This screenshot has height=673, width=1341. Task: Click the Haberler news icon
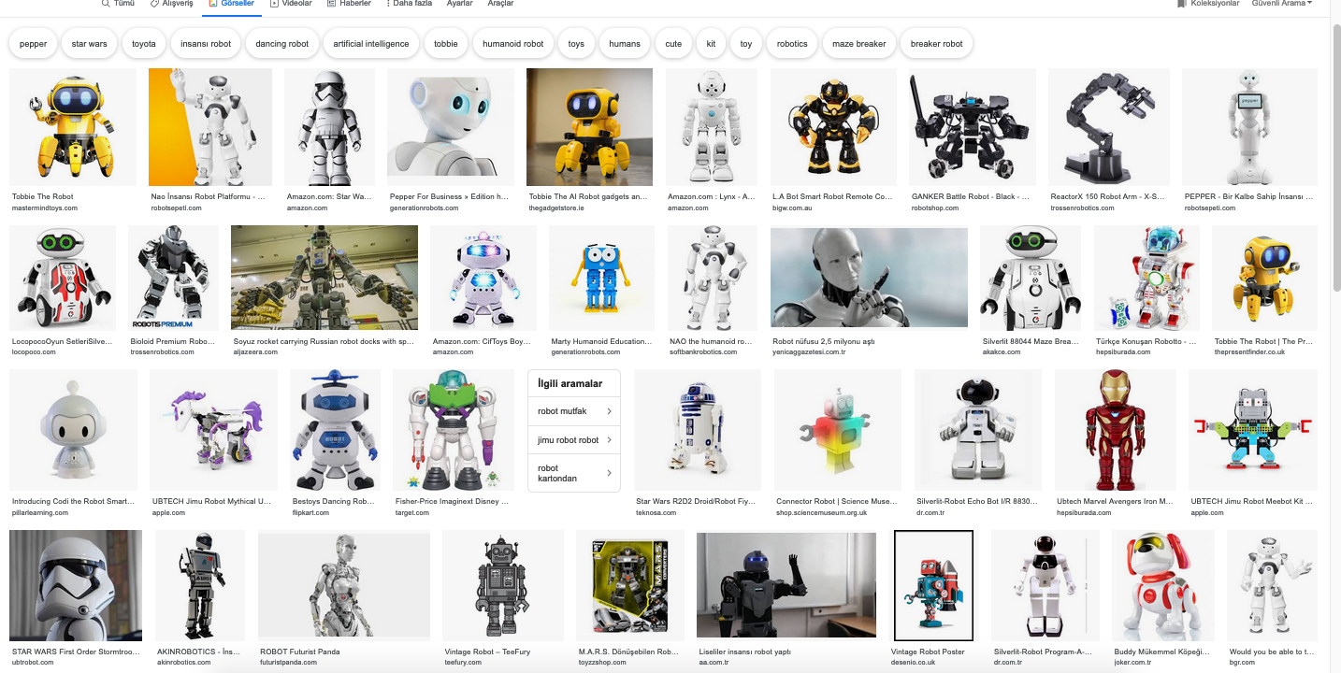[332, 4]
